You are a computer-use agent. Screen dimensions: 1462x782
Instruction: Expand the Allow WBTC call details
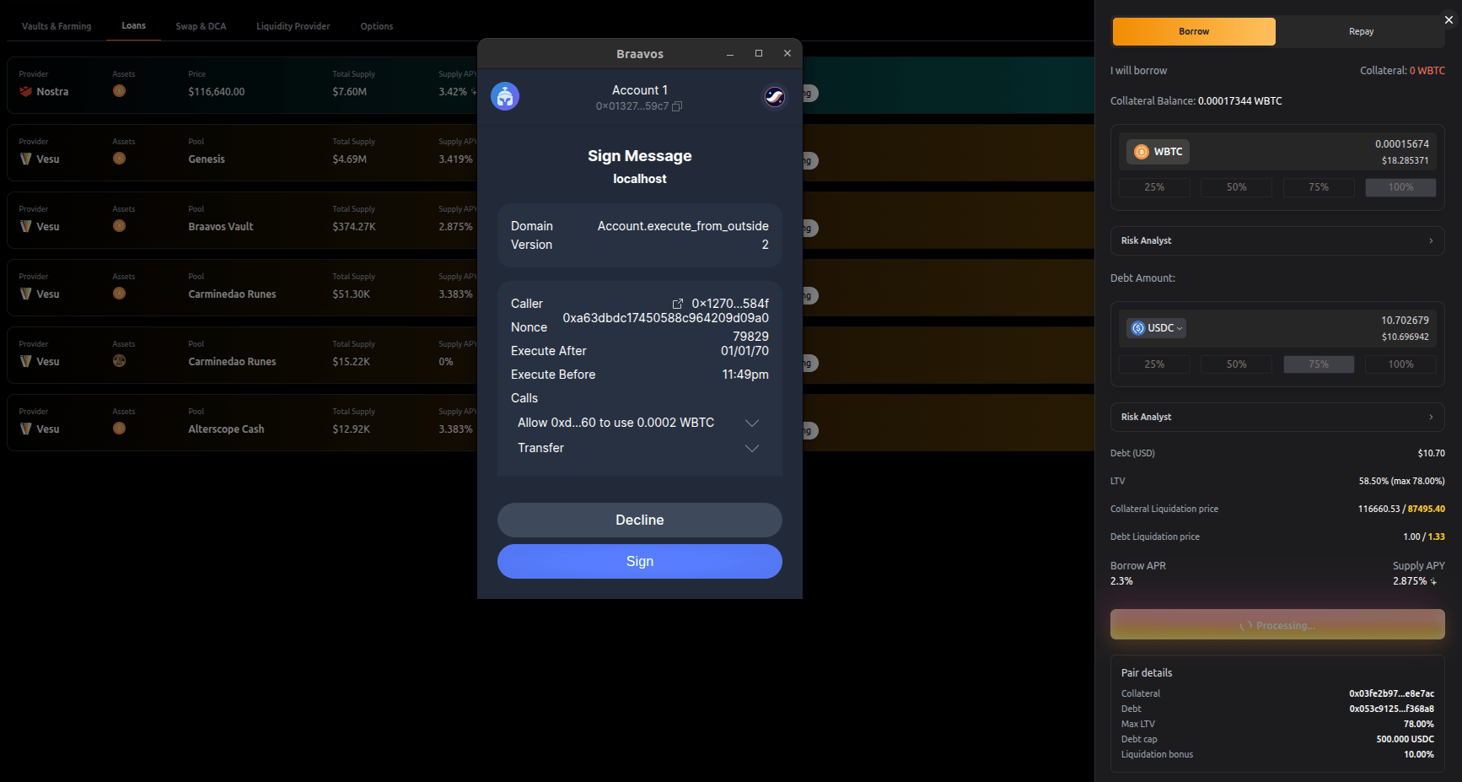pos(752,423)
